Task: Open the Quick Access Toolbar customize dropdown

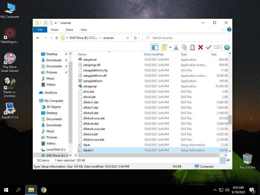Action: pyautogui.click(x=56, y=23)
